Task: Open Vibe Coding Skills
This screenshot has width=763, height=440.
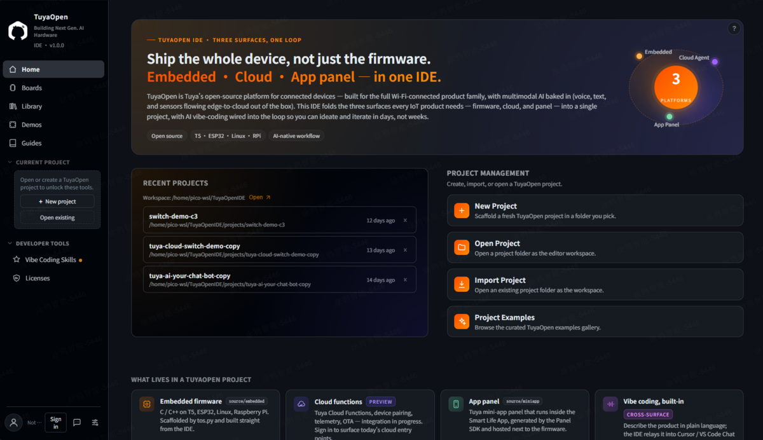Action: (x=53, y=259)
